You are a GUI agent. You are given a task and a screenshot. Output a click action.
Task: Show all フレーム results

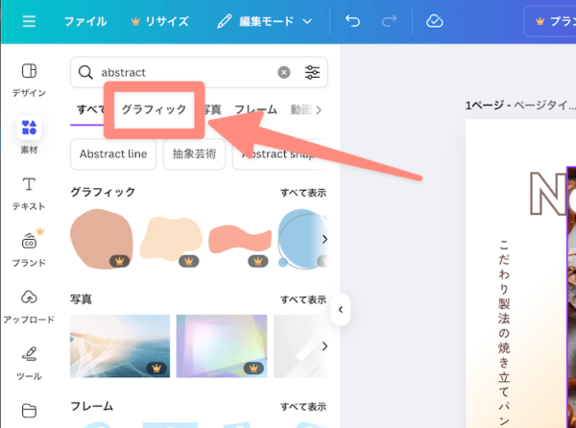pyautogui.click(x=303, y=407)
